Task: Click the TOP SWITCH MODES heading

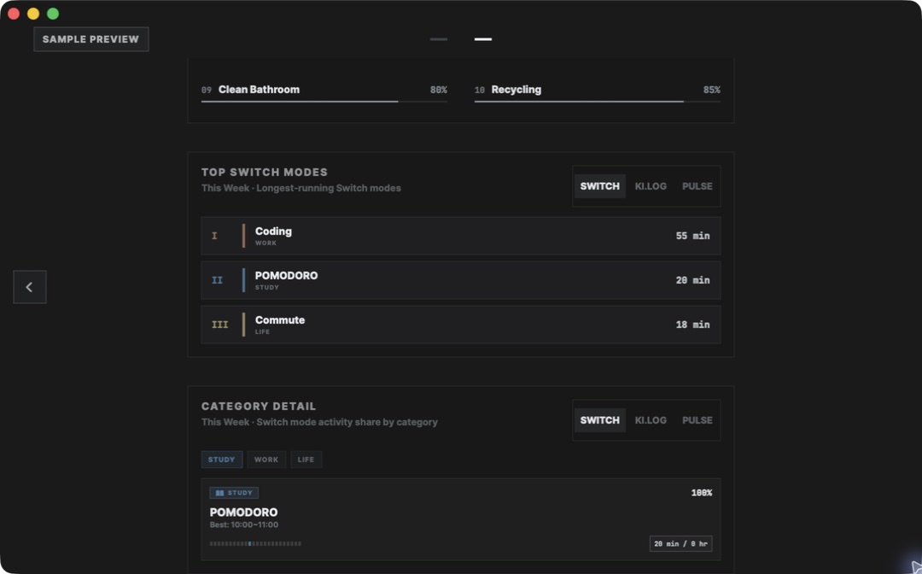Action: click(x=265, y=173)
